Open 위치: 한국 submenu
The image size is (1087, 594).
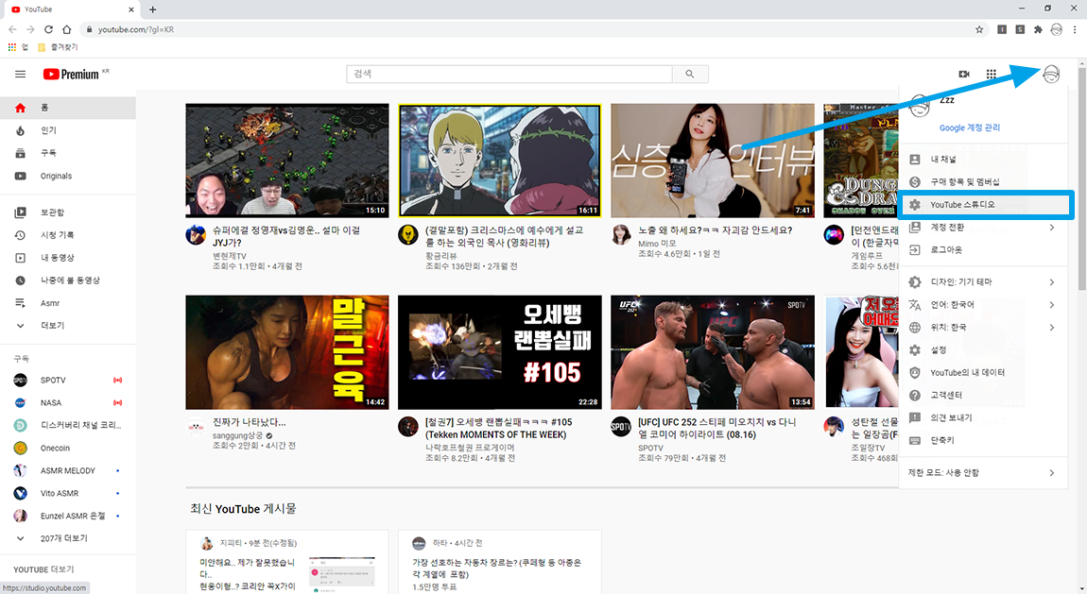click(983, 328)
